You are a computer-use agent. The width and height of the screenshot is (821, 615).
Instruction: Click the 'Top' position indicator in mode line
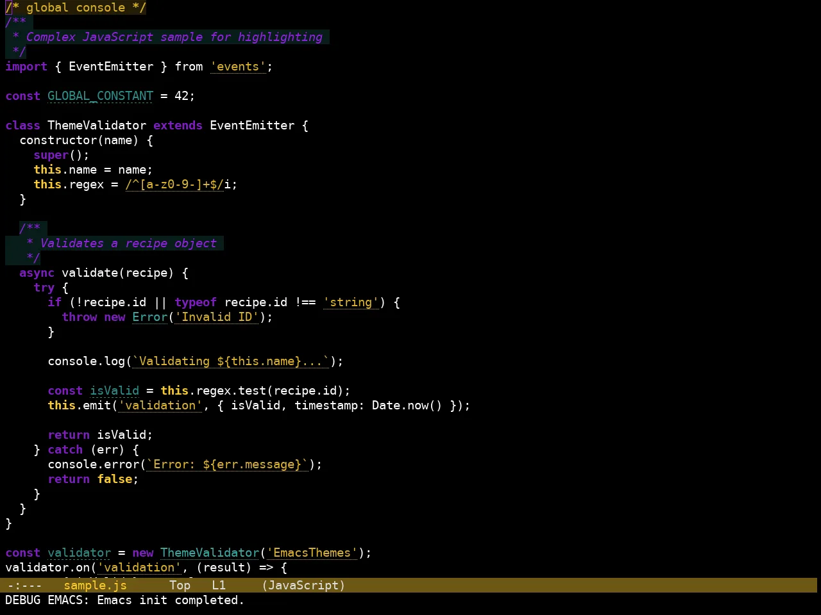coord(180,585)
